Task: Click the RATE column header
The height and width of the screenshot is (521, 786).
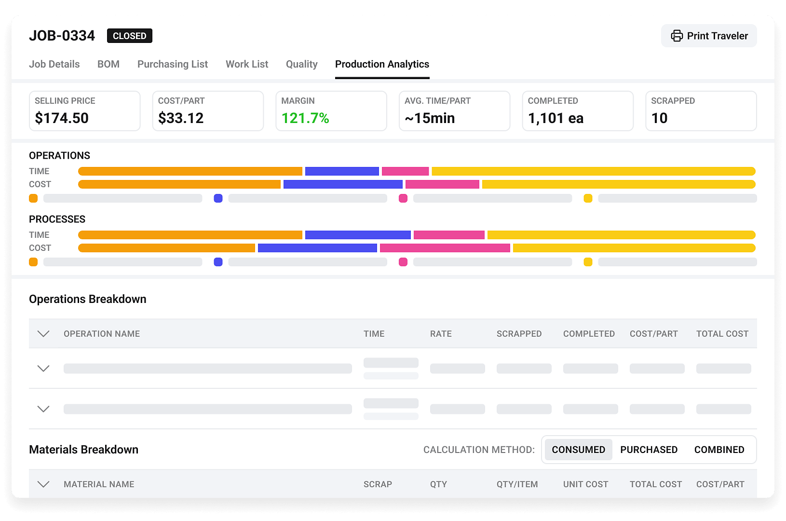Action: (x=441, y=334)
